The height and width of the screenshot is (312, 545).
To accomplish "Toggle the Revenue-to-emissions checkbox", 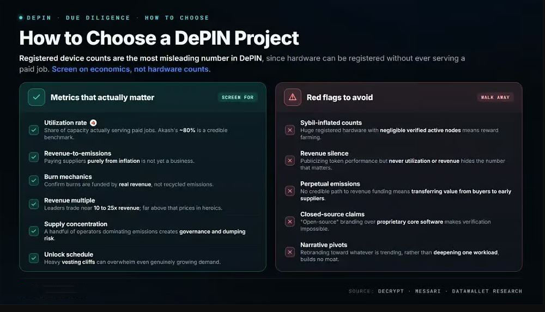I will 34,157.
